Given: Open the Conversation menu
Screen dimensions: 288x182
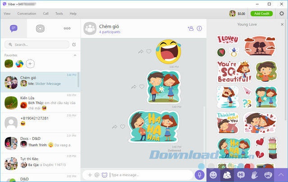Looking at the screenshot, I should [x=27, y=13].
